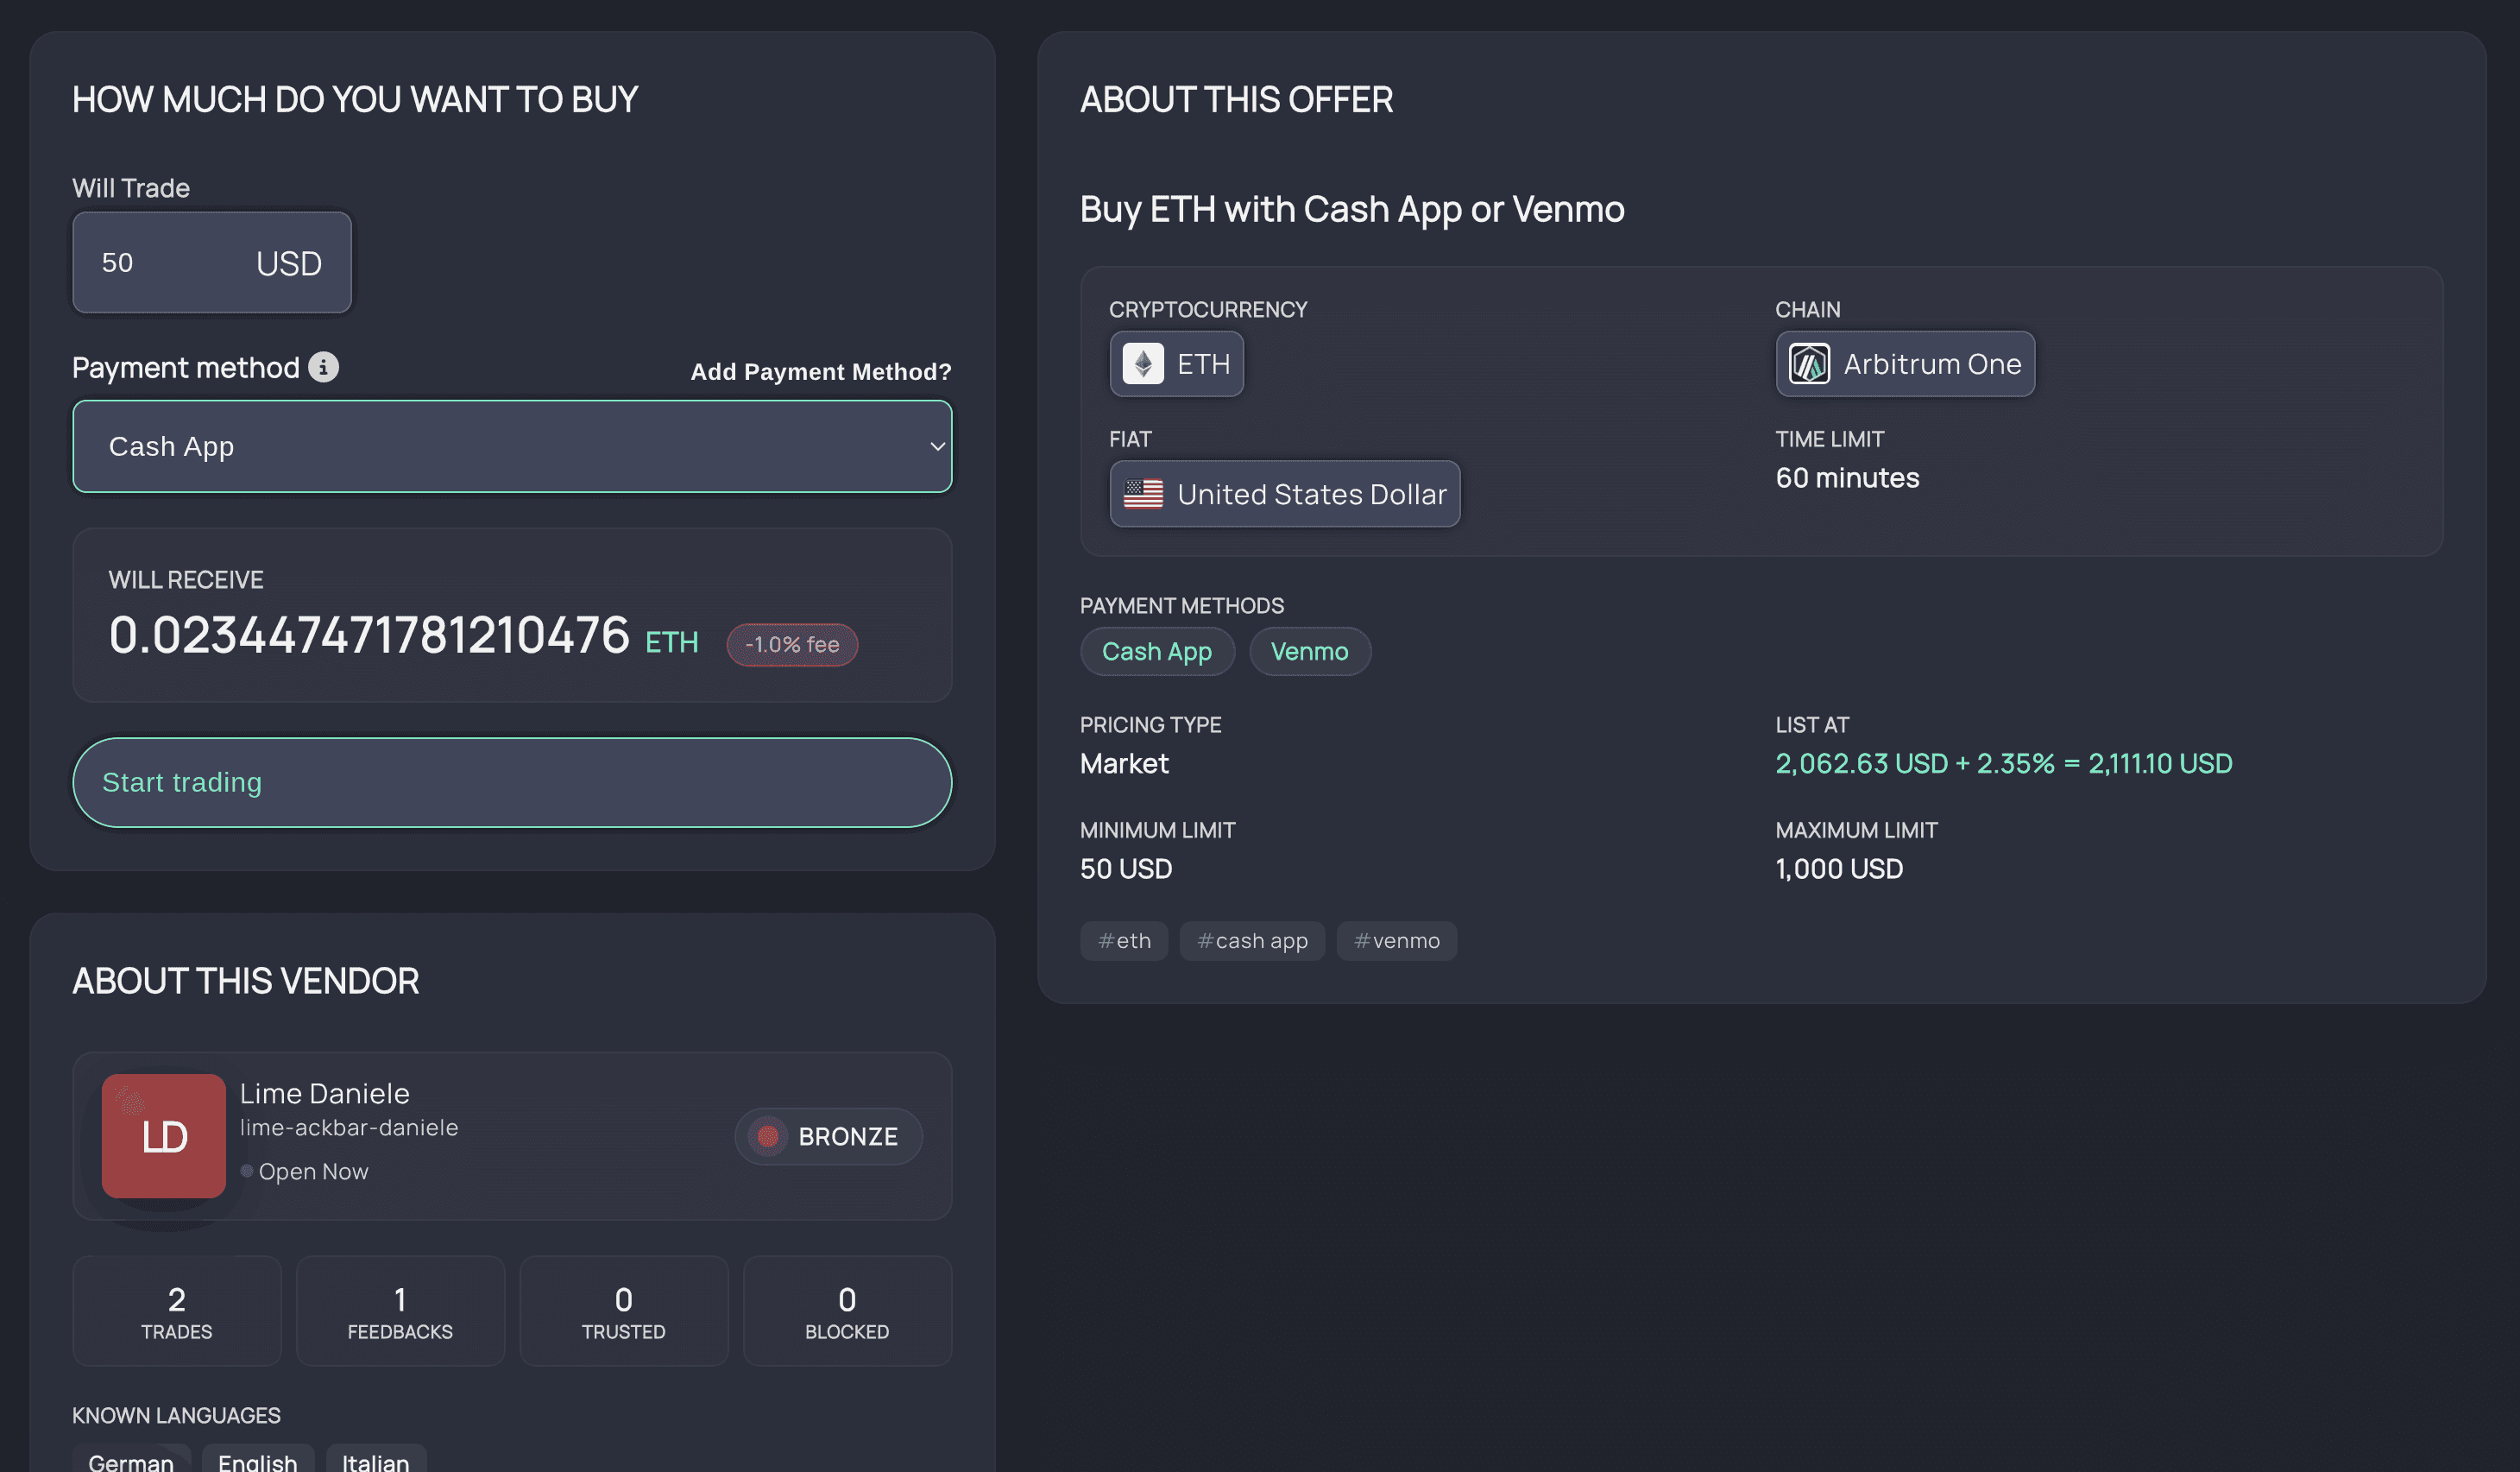2520x1472 pixels.
Task: Click the United States Dollar fiat chip
Action: pos(1285,493)
